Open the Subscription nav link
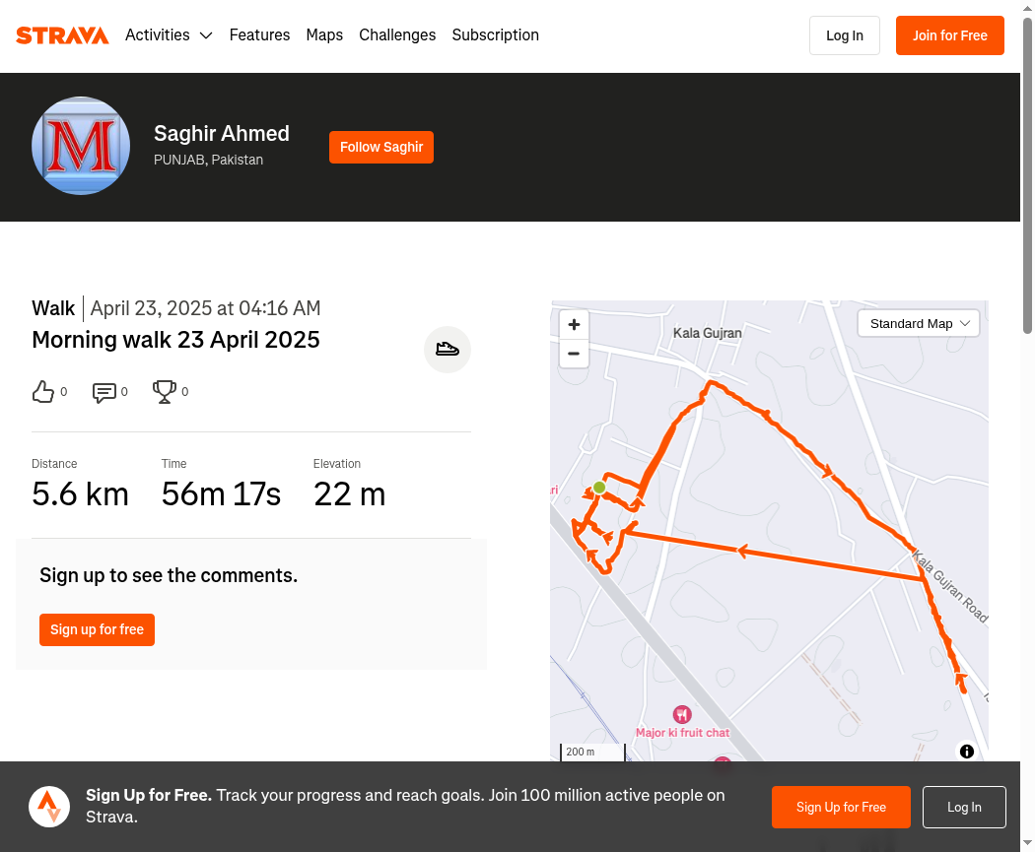Viewport: 1035px width, 852px height. pos(495,34)
